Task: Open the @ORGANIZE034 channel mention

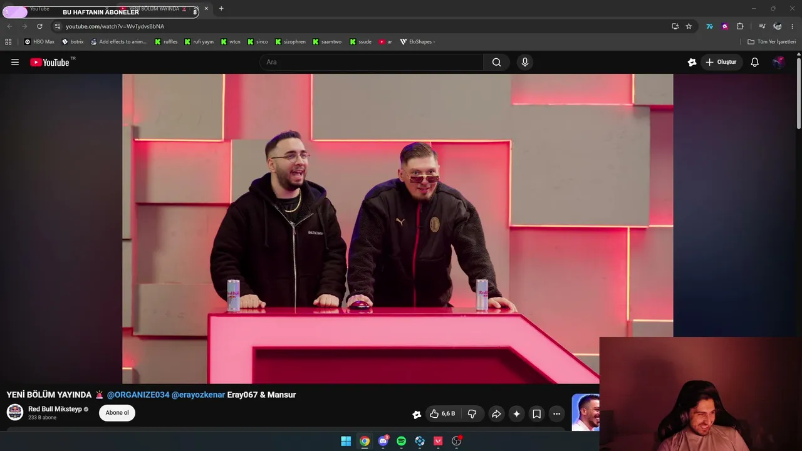Action: tap(138, 395)
